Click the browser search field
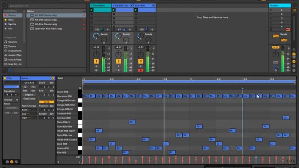This screenshot has height=168, width=299. [x=47, y=6]
